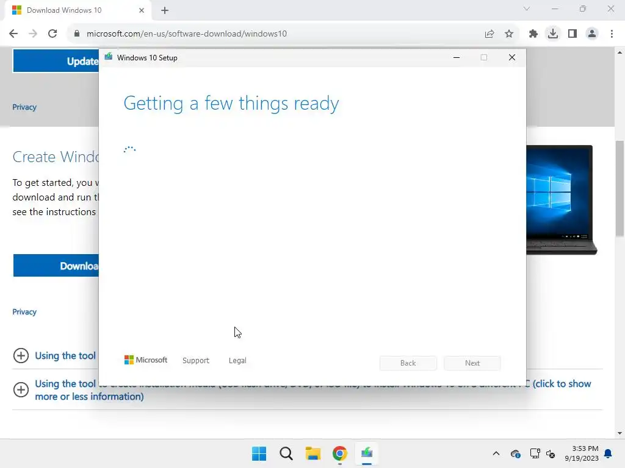The width and height of the screenshot is (625, 468).
Task: Open Chrome three-dot menu
Action: pyautogui.click(x=612, y=34)
